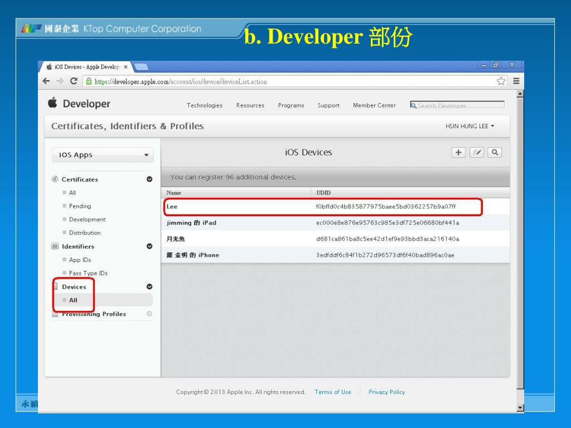Click the Identifiers section heading
This screenshot has width=571, height=428.
point(78,246)
